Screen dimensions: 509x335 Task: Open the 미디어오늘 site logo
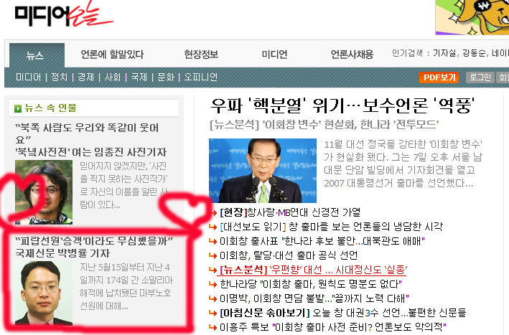click(x=64, y=14)
